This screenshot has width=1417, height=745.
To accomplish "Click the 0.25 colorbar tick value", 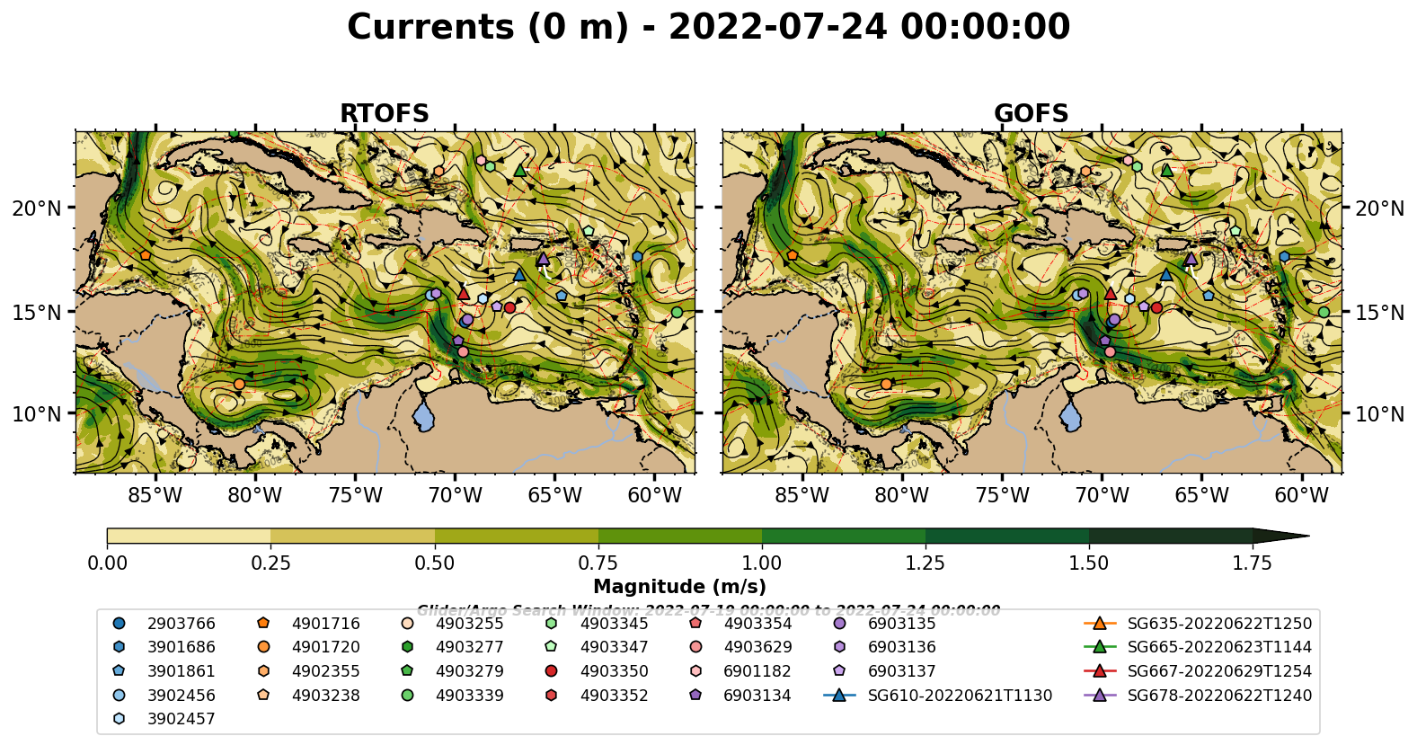I will point(270,563).
